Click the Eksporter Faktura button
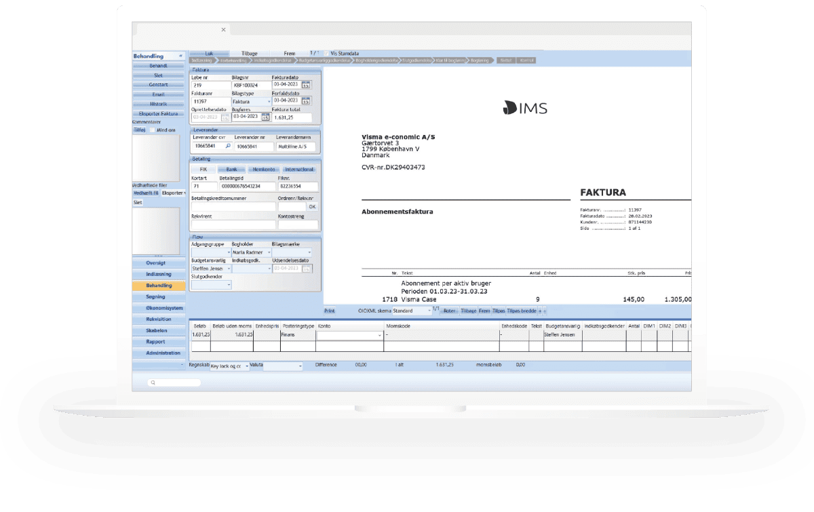This screenshot has width=814, height=512. (x=157, y=113)
